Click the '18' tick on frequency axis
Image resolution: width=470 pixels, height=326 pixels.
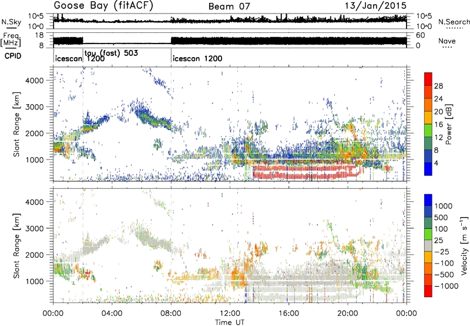[39, 35]
